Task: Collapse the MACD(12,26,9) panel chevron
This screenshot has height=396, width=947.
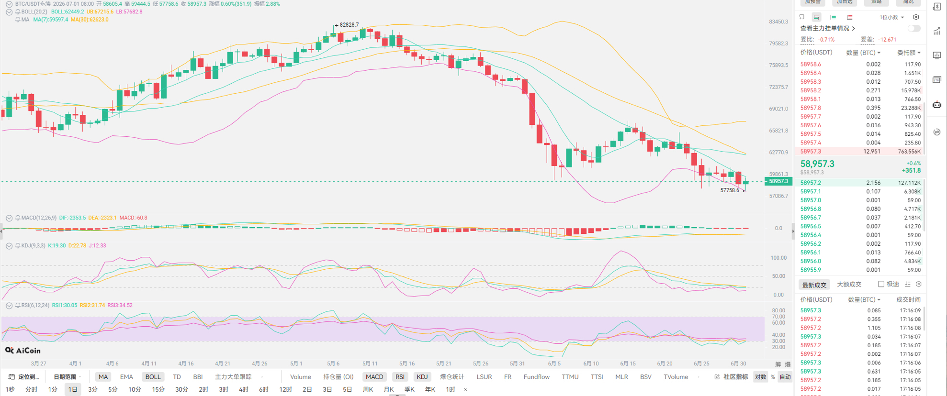Action: tap(9, 218)
